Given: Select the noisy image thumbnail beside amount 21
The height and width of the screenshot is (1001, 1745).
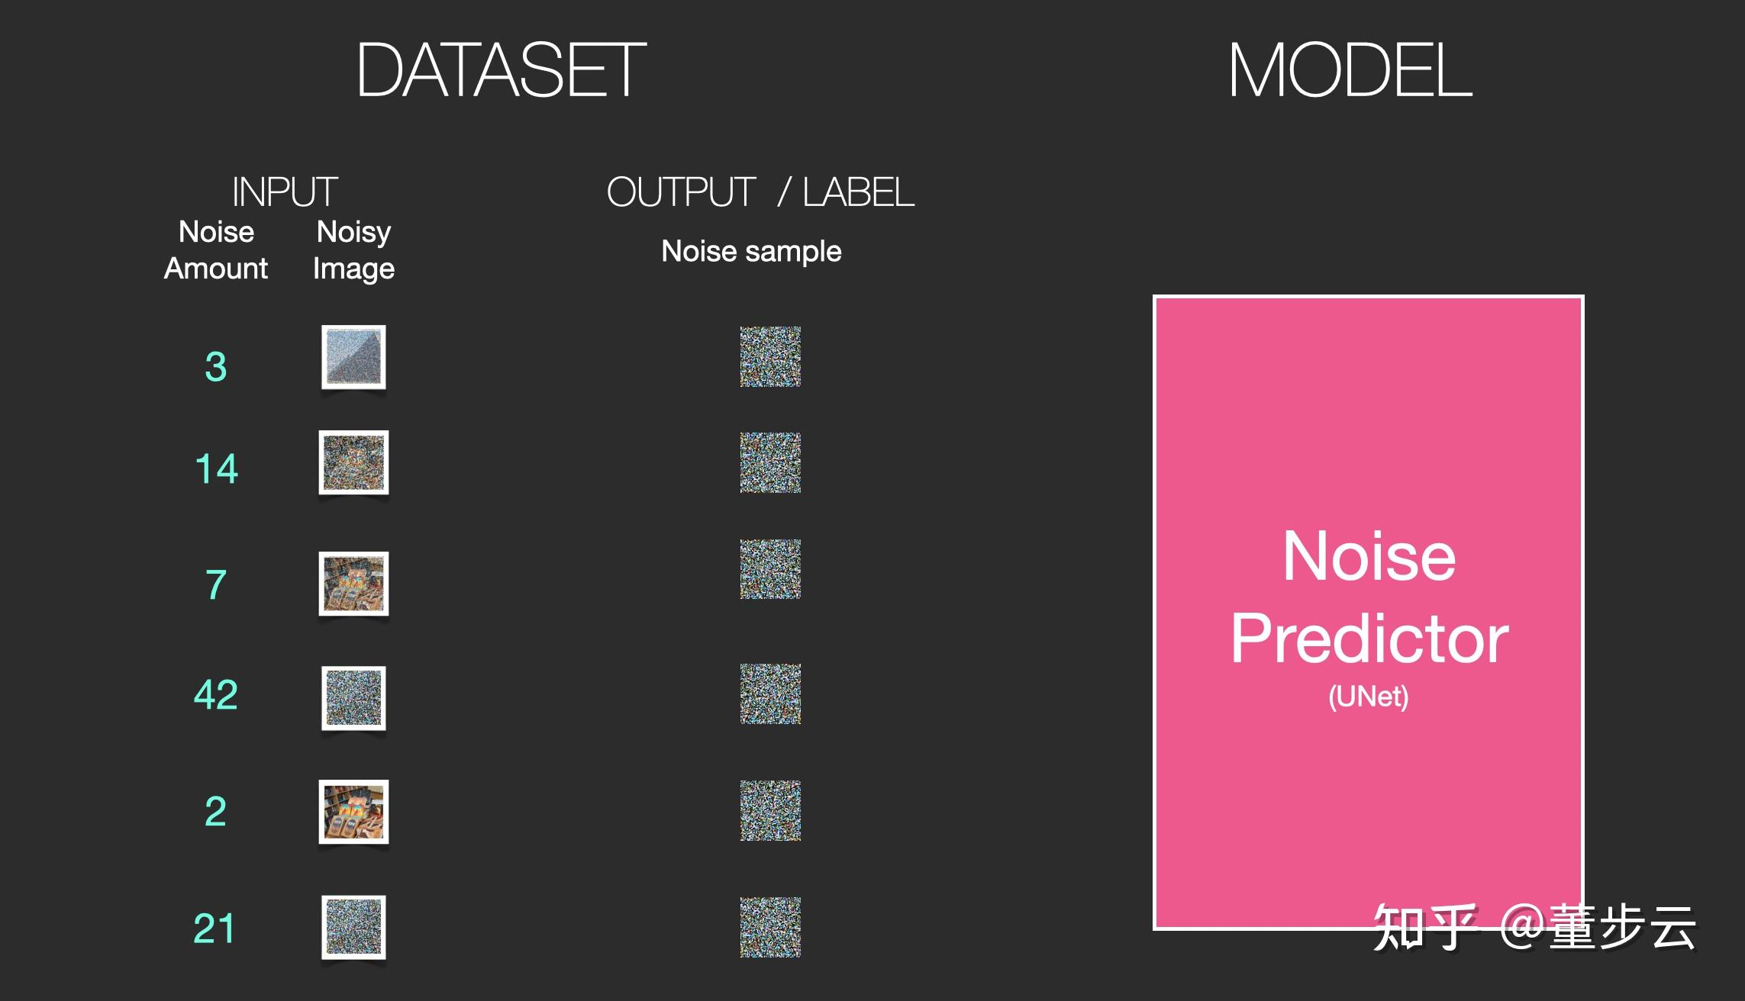Looking at the screenshot, I should tap(353, 927).
